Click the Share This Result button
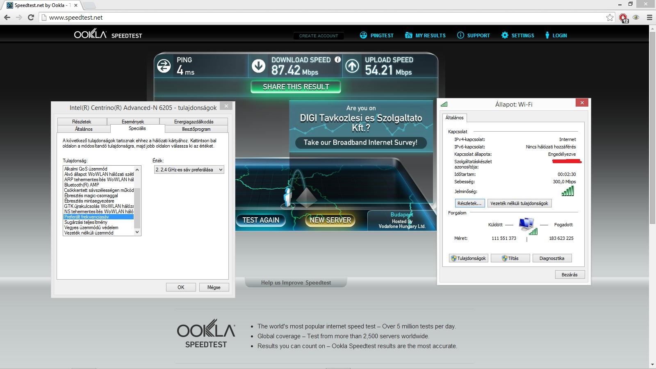The width and height of the screenshot is (656, 369). coord(296,87)
